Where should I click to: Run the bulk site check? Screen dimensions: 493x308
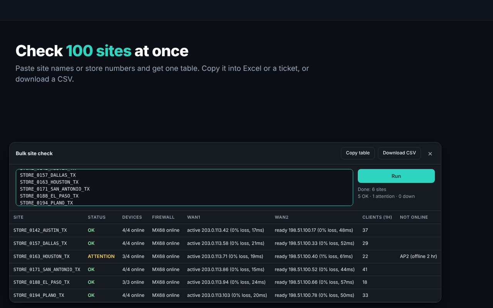pos(396,176)
